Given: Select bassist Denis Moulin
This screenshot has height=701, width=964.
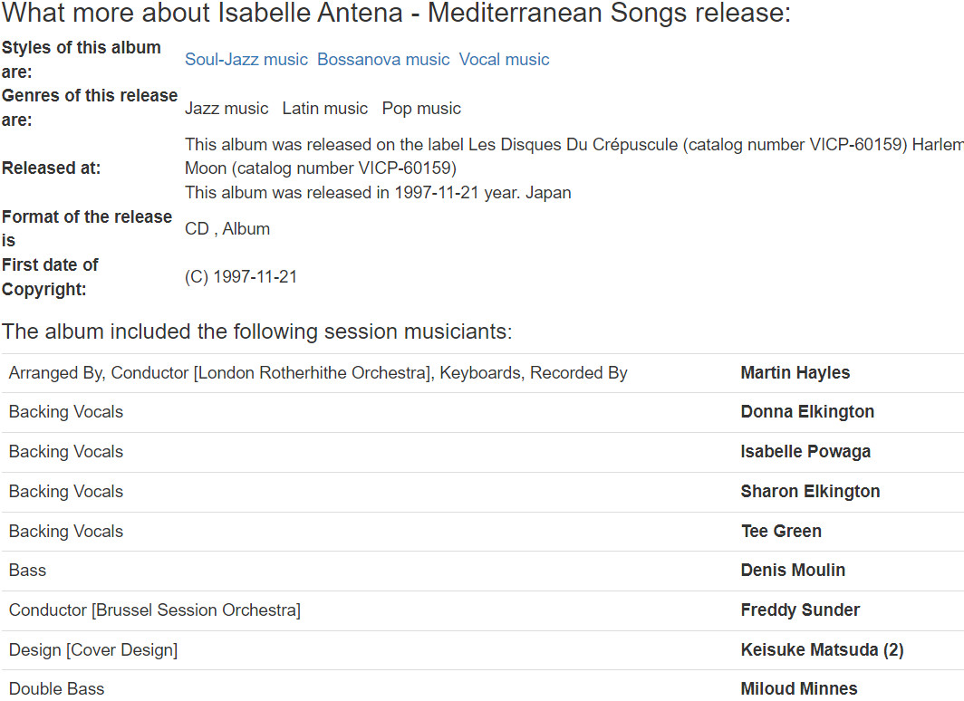Looking at the screenshot, I should (x=793, y=571).
